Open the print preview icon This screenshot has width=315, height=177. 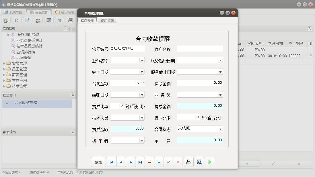(x=199, y=162)
